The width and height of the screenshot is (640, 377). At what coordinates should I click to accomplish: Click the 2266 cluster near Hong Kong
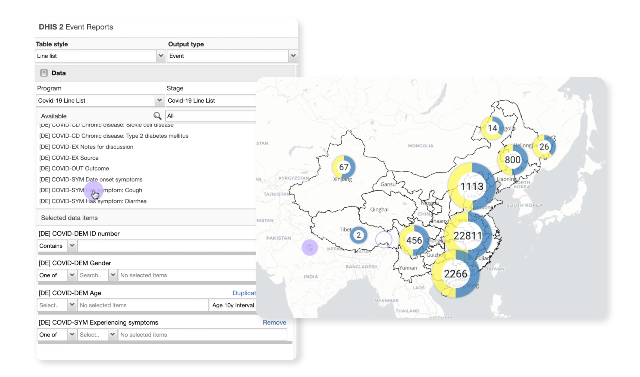pos(455,274)
